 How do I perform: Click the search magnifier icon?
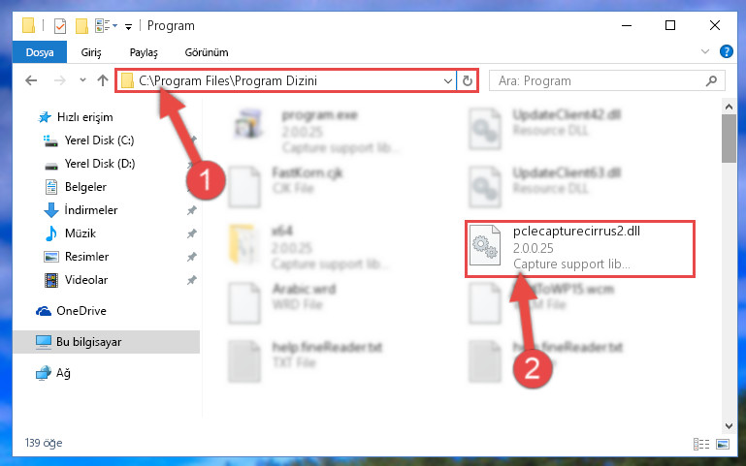[x=711, y=81]
